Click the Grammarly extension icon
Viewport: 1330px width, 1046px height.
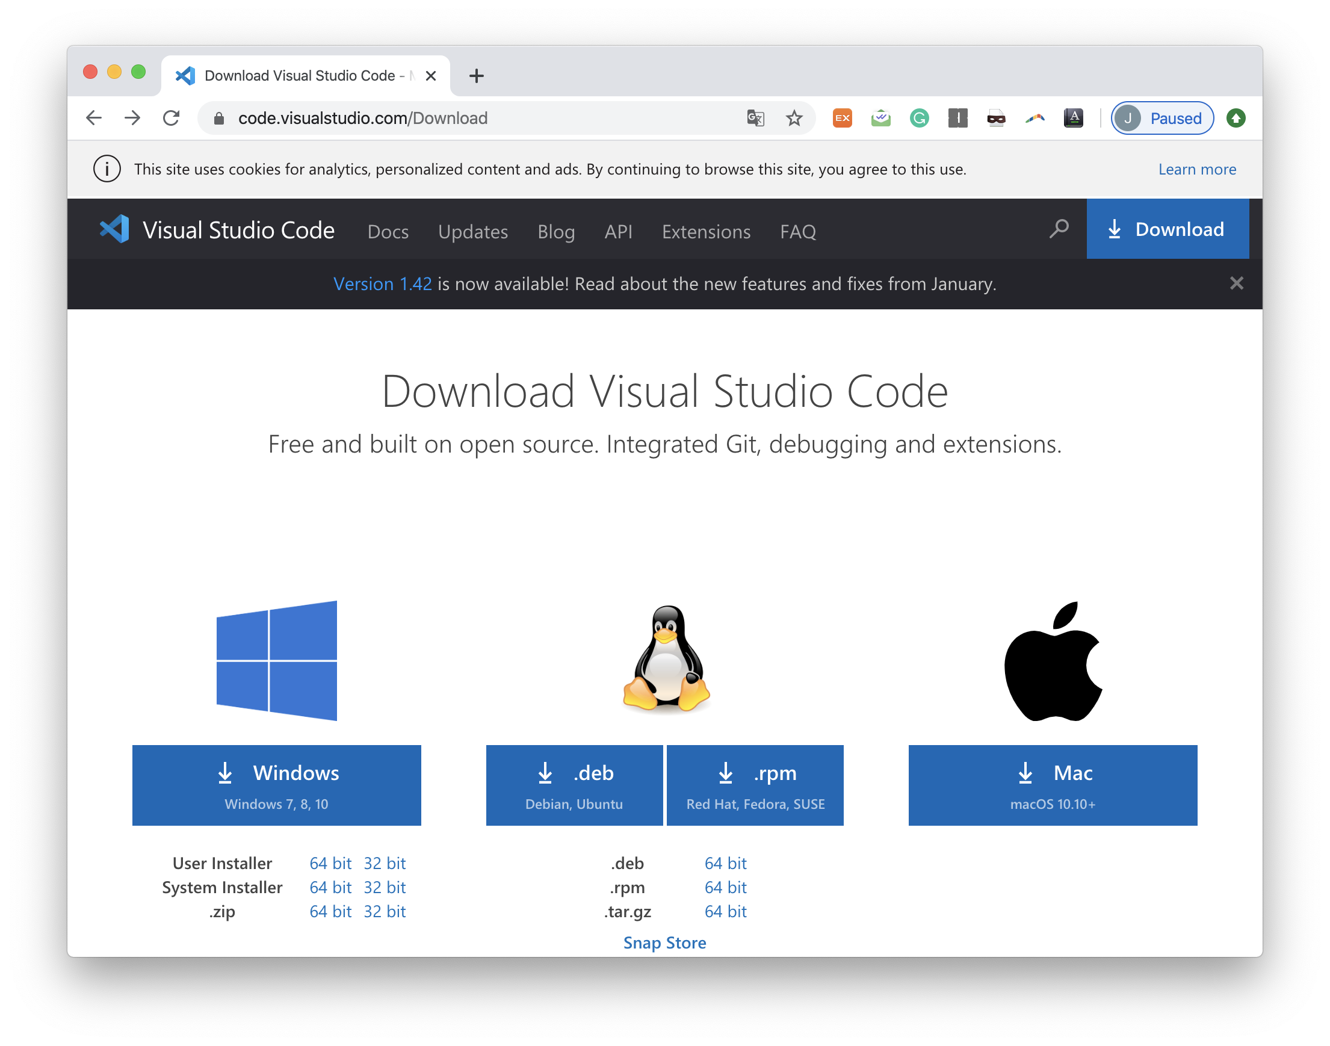point(918,117)
